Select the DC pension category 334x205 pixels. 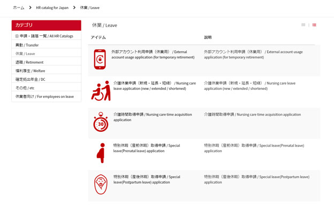pos(31,79)
